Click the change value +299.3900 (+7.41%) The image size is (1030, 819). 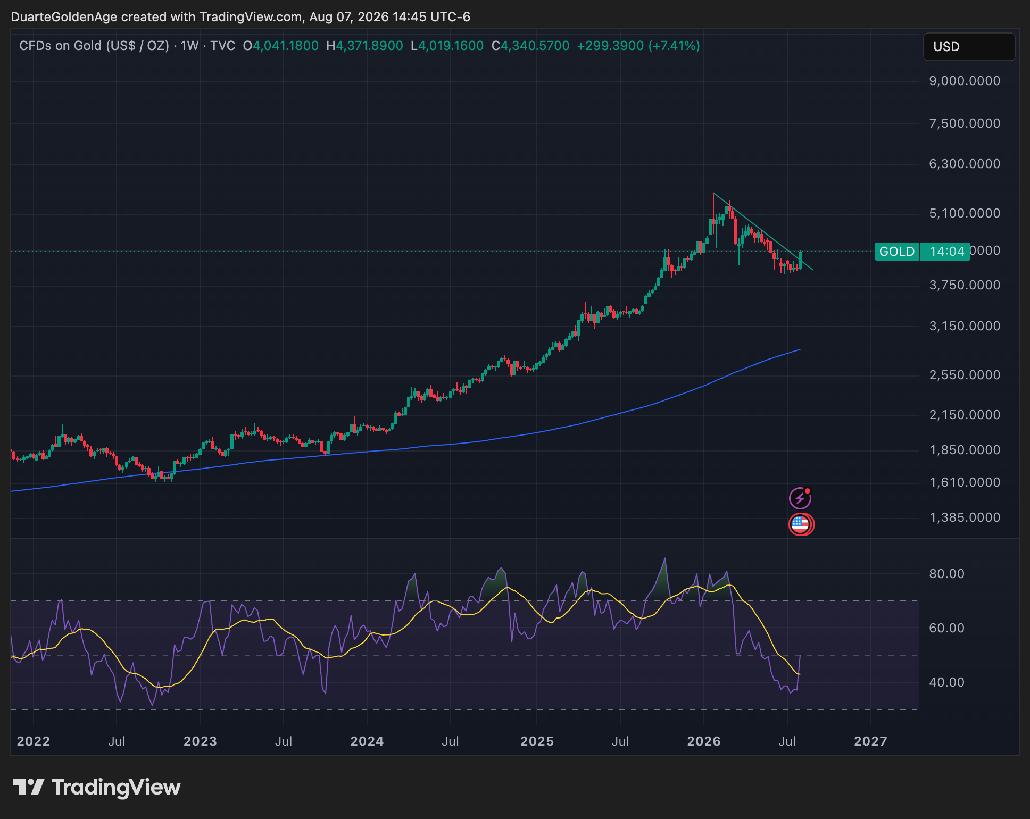638,46
